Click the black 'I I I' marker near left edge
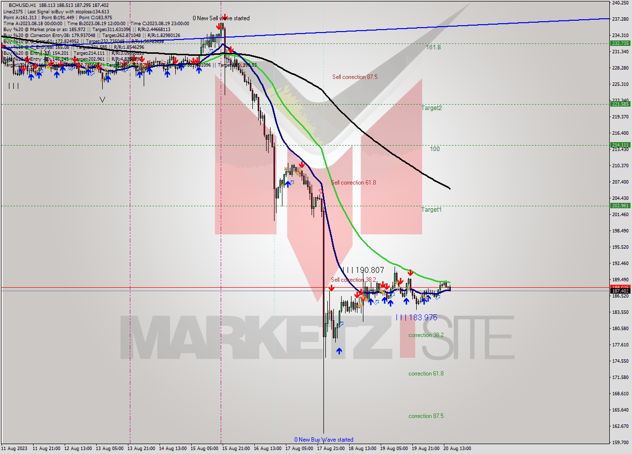The image size is (632, 454). click(13, 86)
